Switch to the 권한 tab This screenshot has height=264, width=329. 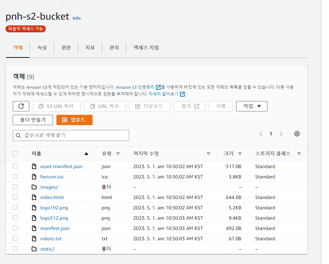pos(66,48)
